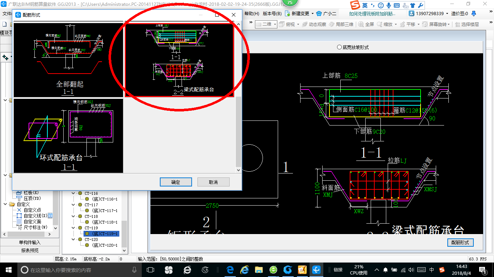Open the 帮助(H) menu

[x=252, y=14]
